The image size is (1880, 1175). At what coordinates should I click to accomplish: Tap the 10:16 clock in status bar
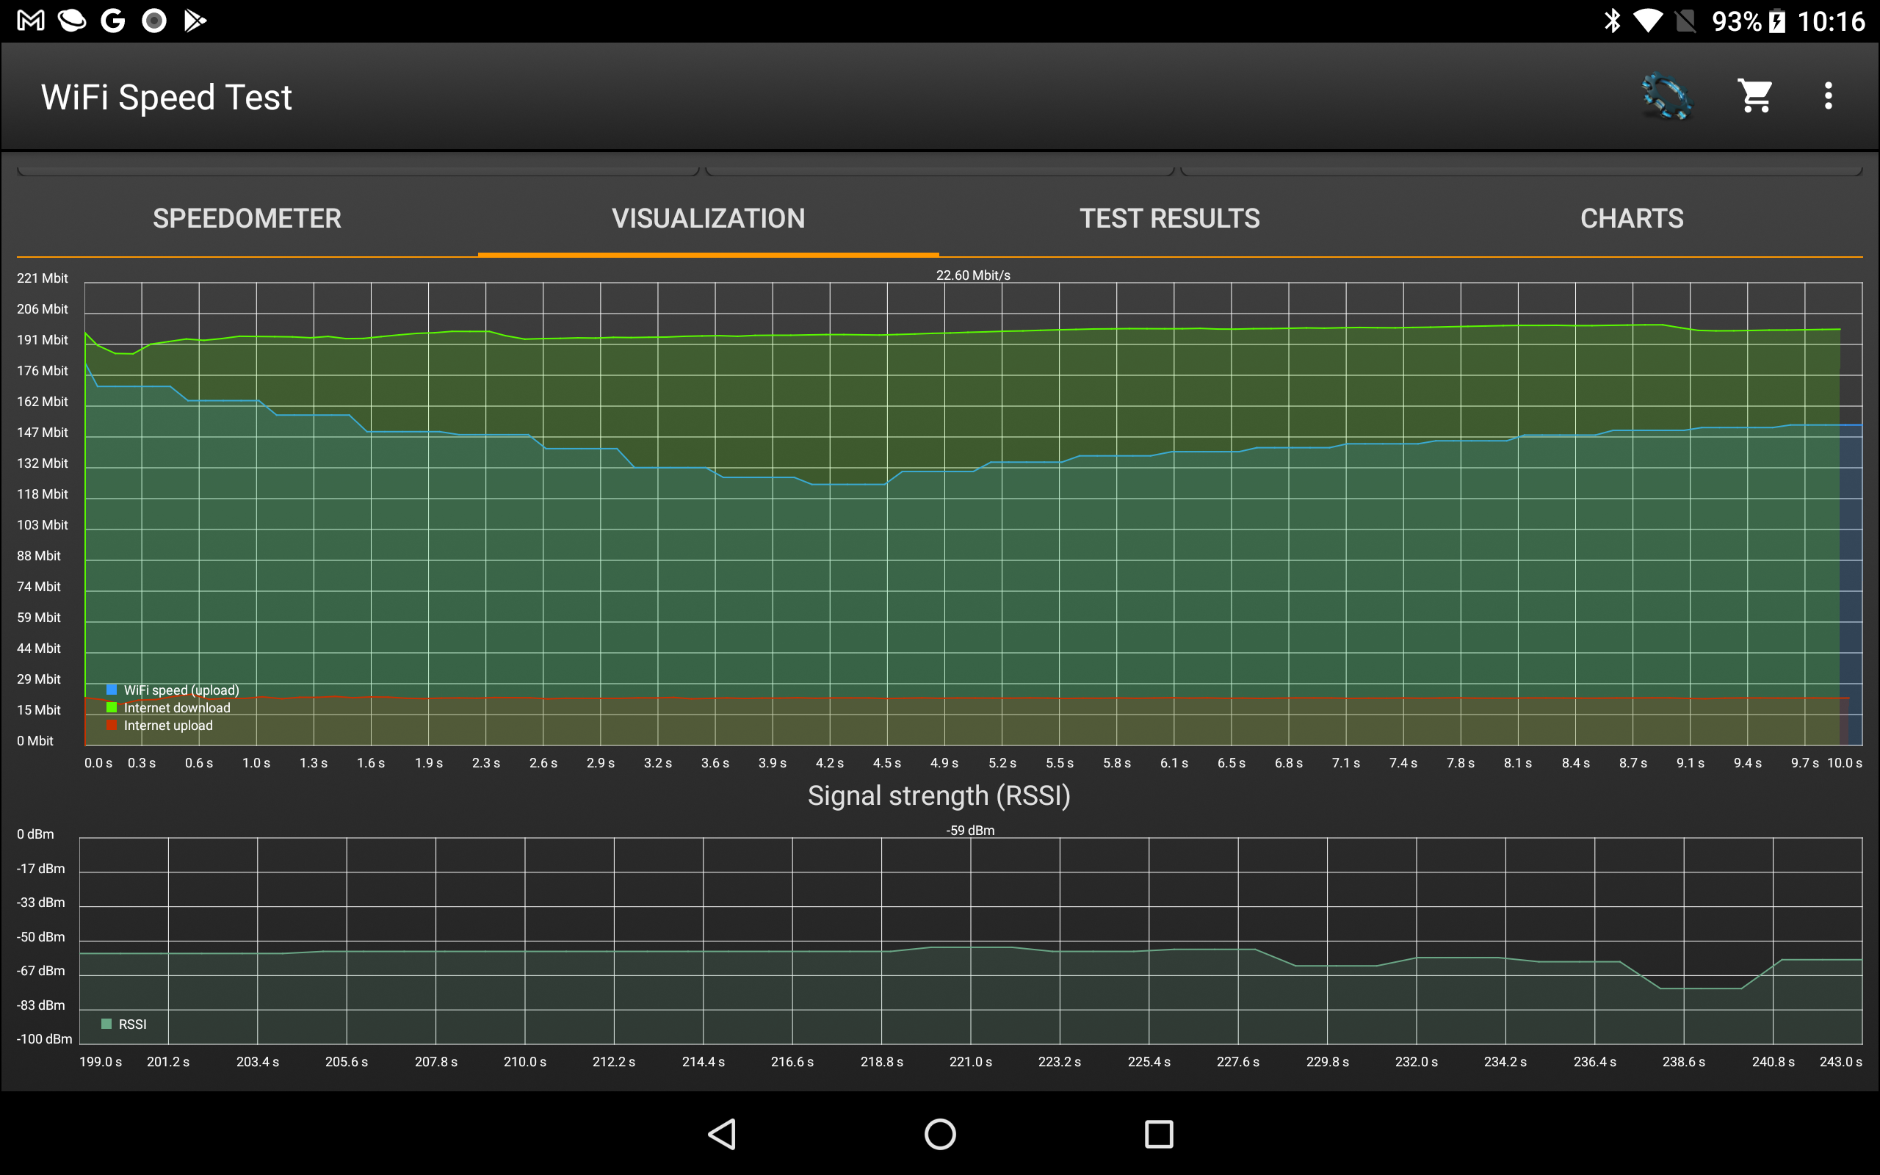point(1831,21)
